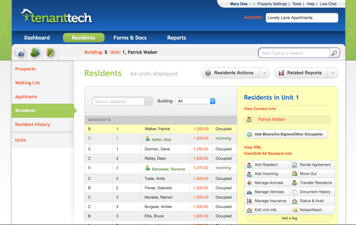Click the Add Minors/Co-Signers/Other Occupants button
Image resolution: width=356 pixels, height=225 pixels.
tap(286, 134)
